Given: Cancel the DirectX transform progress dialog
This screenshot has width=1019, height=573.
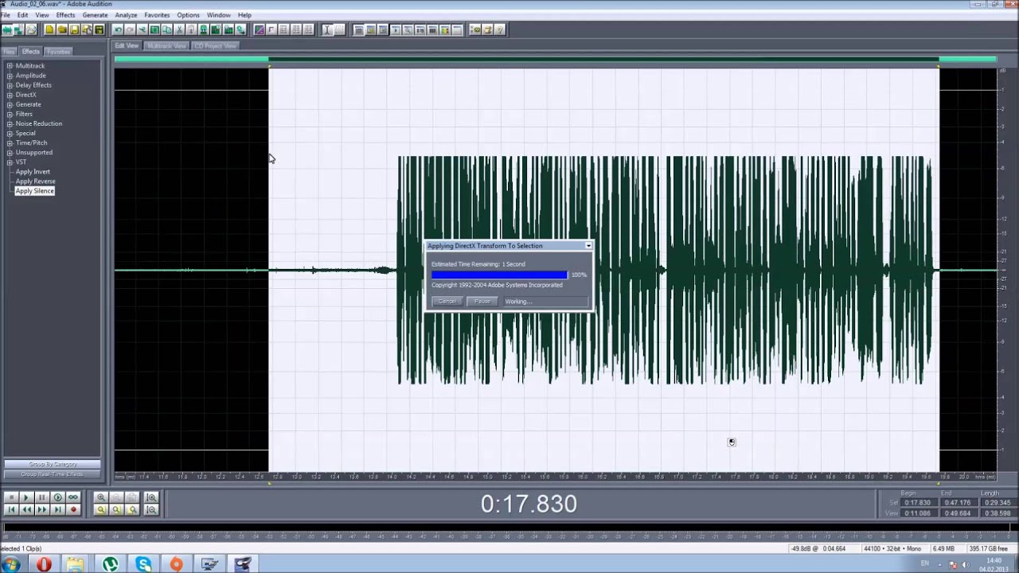Looking at the screenshot, I should click(x=447, y=302).
